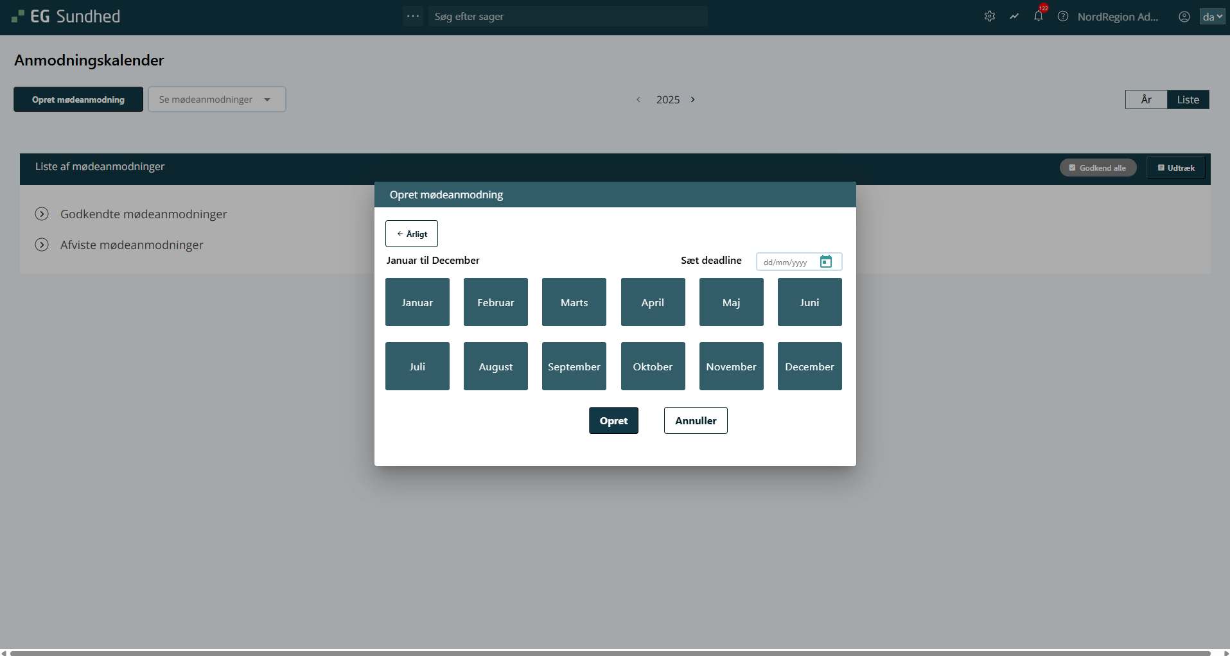Select the Januar month tile

[417, 302]
